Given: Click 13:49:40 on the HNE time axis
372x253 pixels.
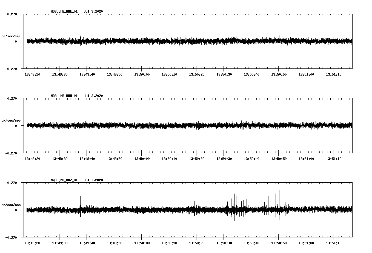Looking at the screenshot, I should click(87, 74).
